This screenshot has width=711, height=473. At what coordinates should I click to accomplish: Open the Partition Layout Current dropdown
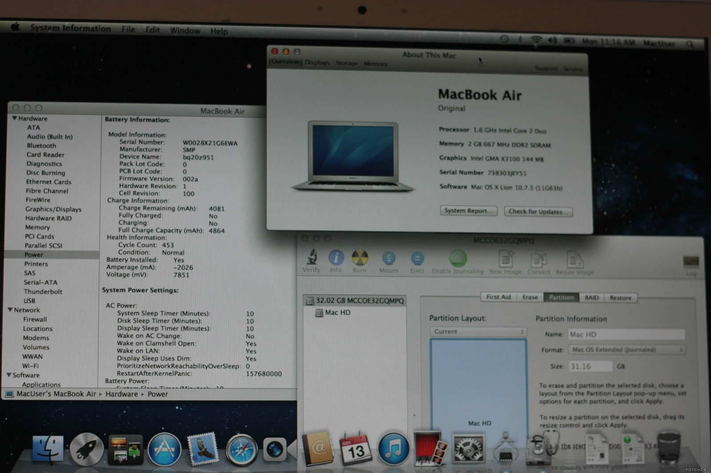(478, 331)
